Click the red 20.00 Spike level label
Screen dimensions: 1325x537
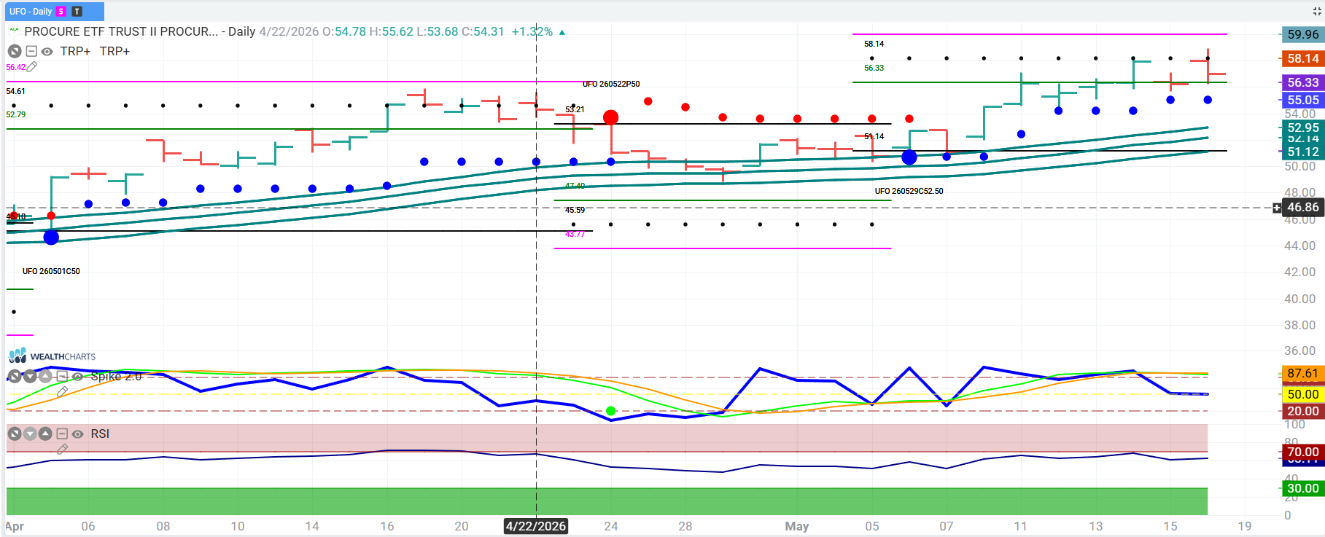[1302, 411]
